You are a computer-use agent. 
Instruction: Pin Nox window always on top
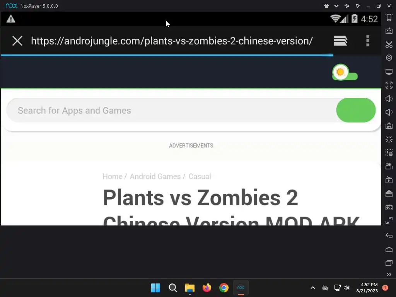coord(347,6)
